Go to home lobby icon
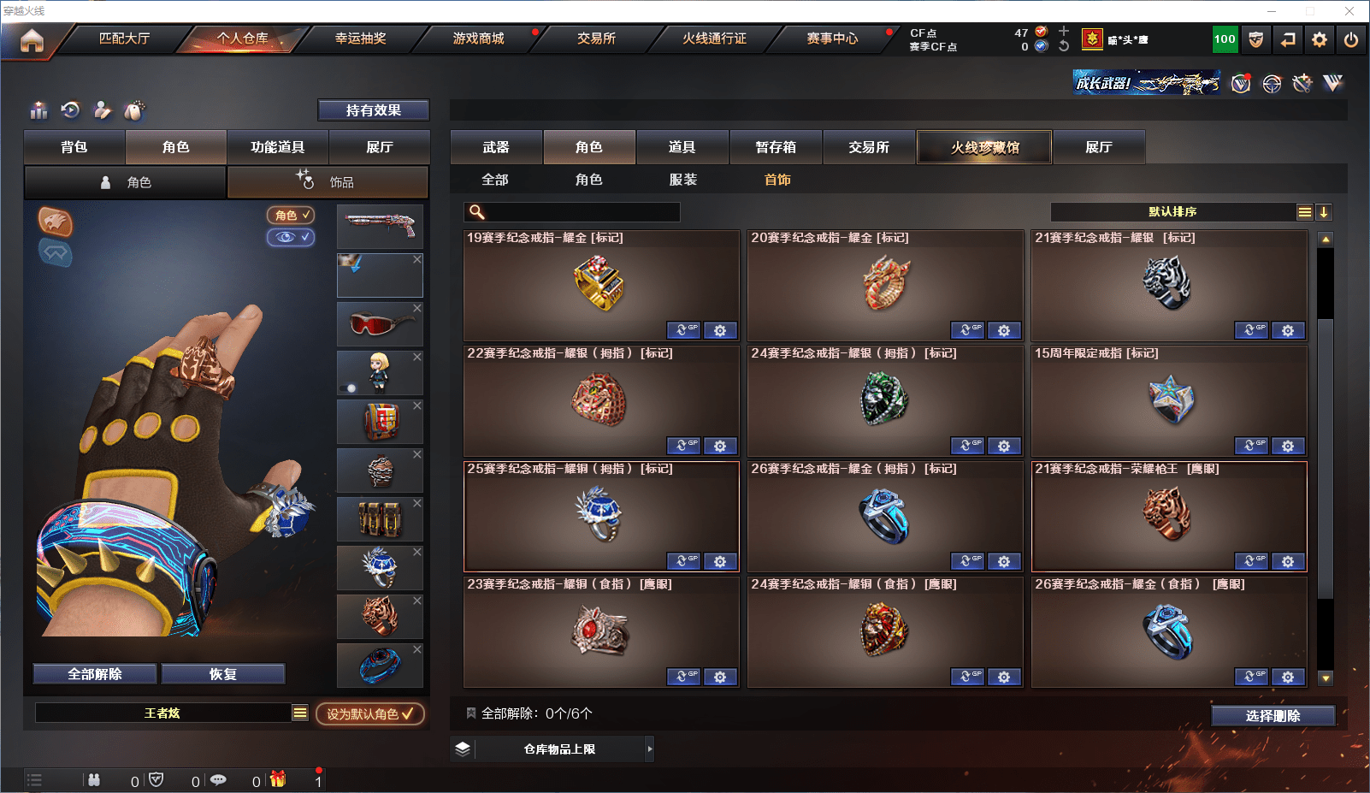The image size is (1370, 793). tap(32, 40)
